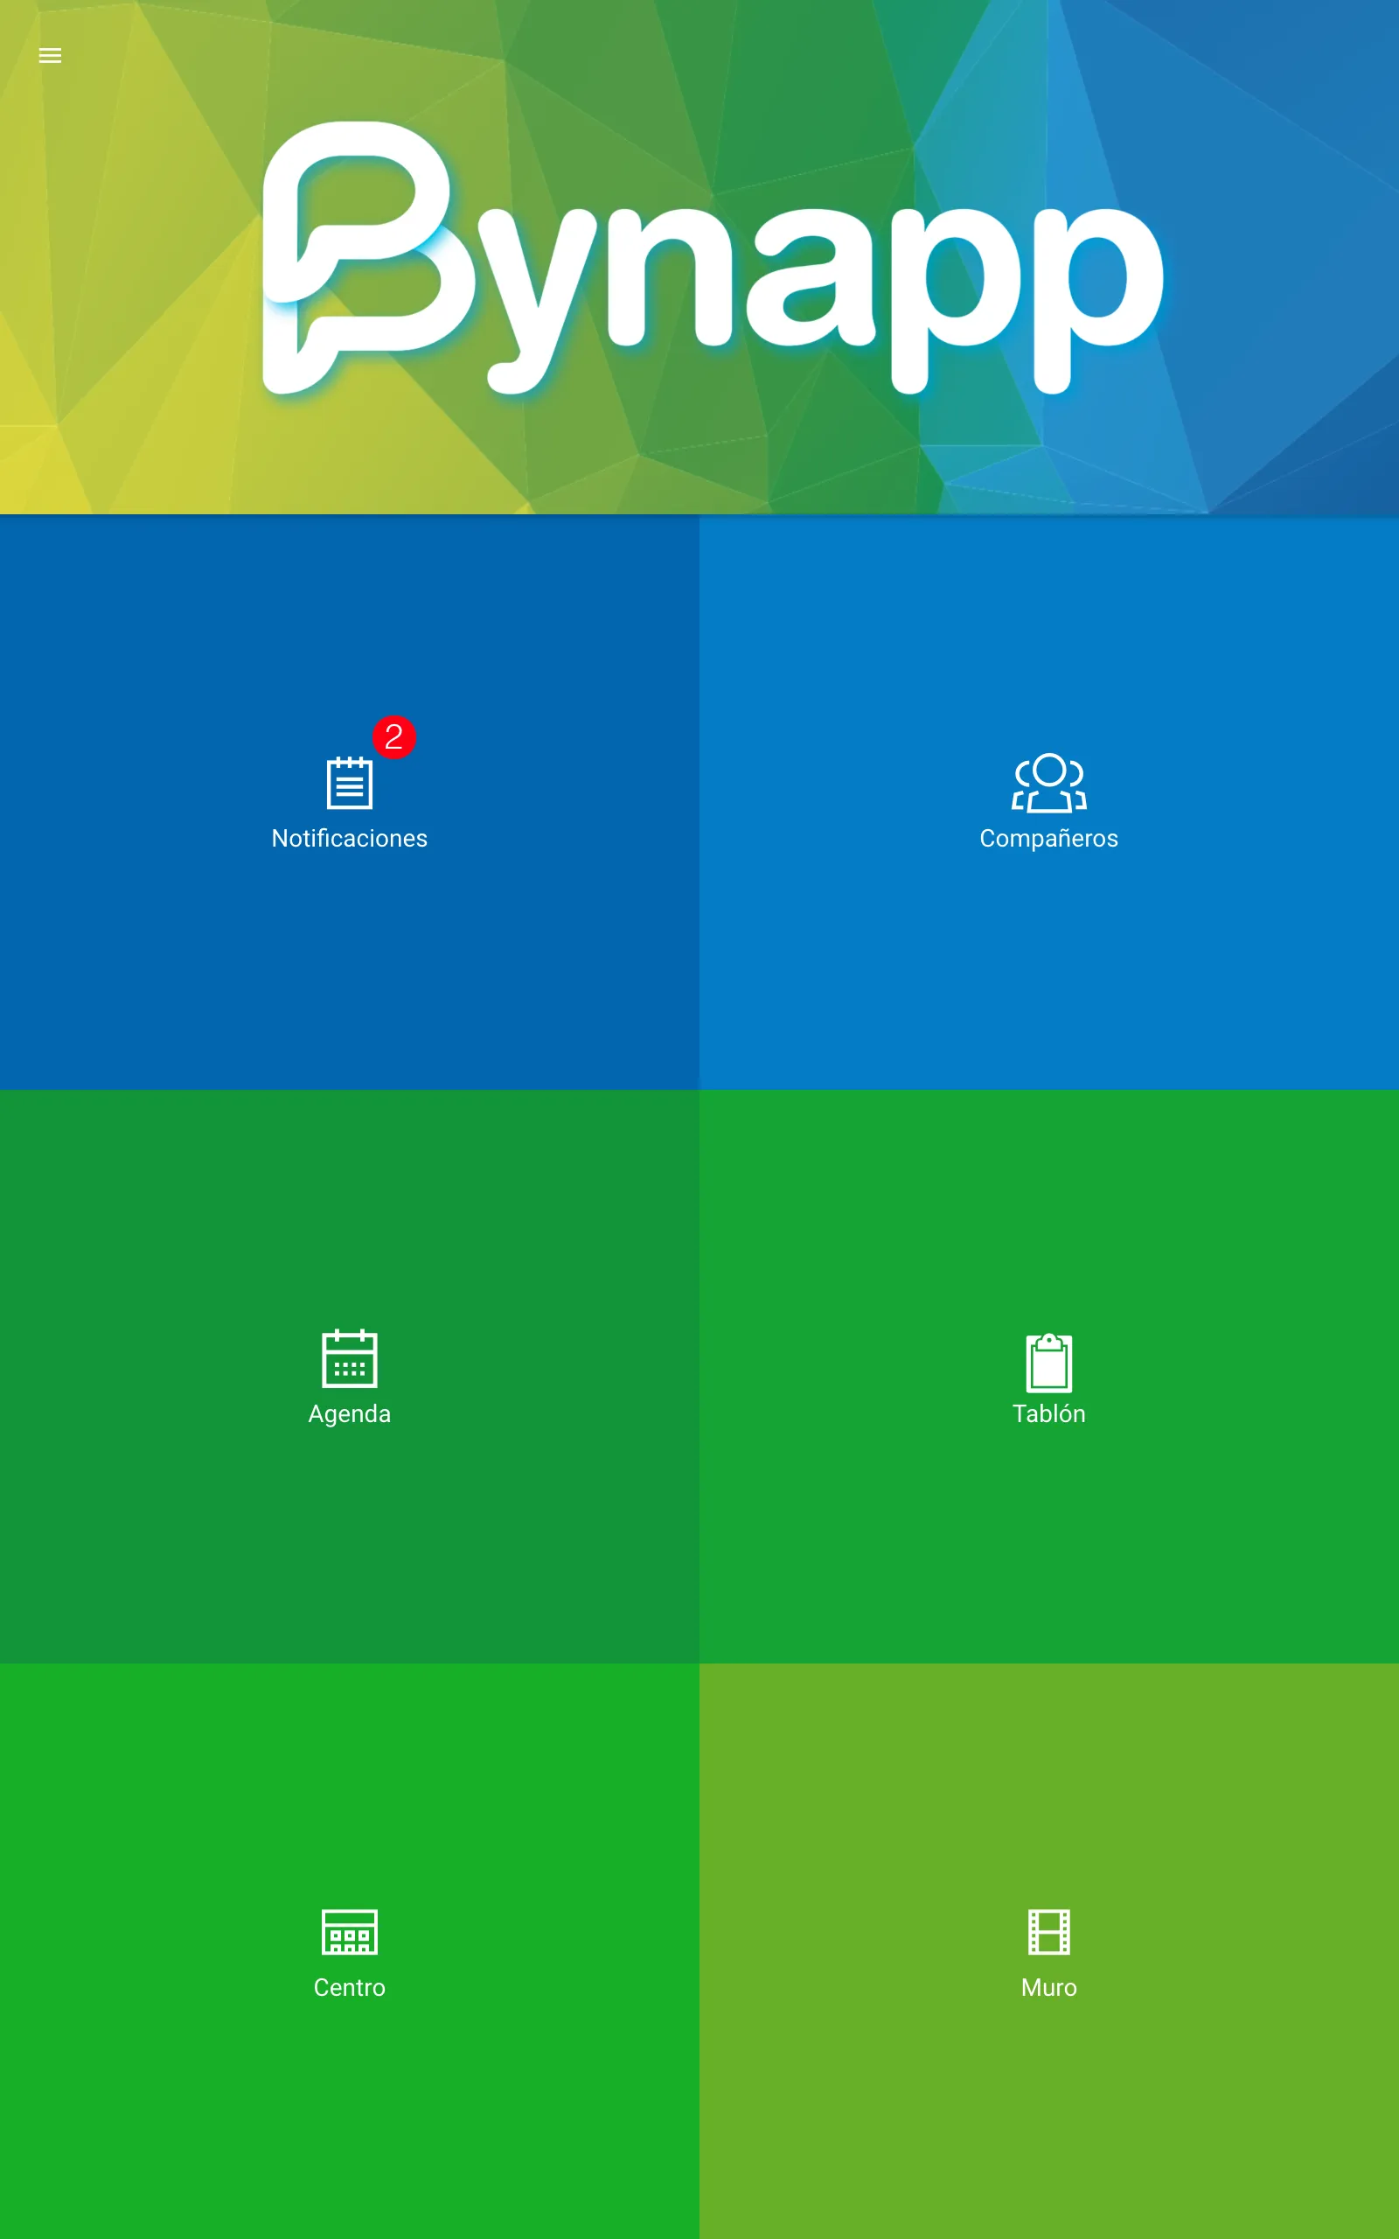Click the Bynapp logo banner
This screenshot has height=2239, width=1399.
click(713, 257)
